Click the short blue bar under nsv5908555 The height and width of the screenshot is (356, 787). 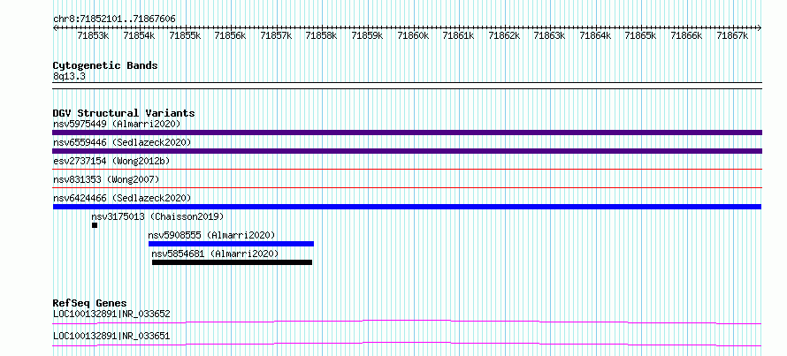coord(231,244)
